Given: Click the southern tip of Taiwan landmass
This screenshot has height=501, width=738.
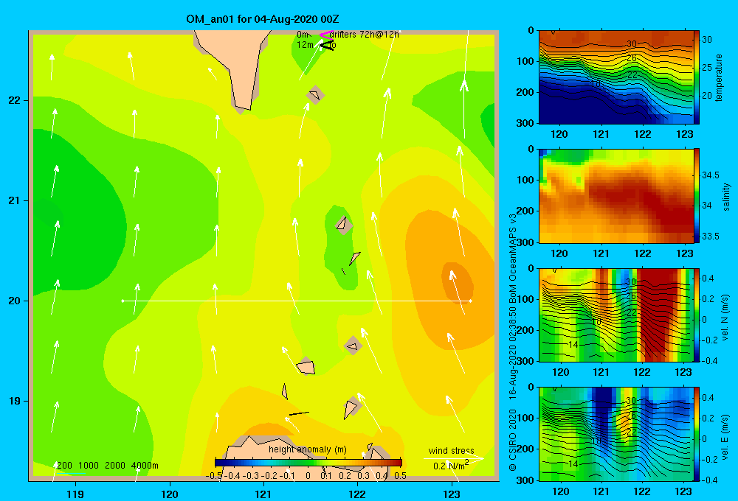Looking at the screenshot, I should point(244,107).
